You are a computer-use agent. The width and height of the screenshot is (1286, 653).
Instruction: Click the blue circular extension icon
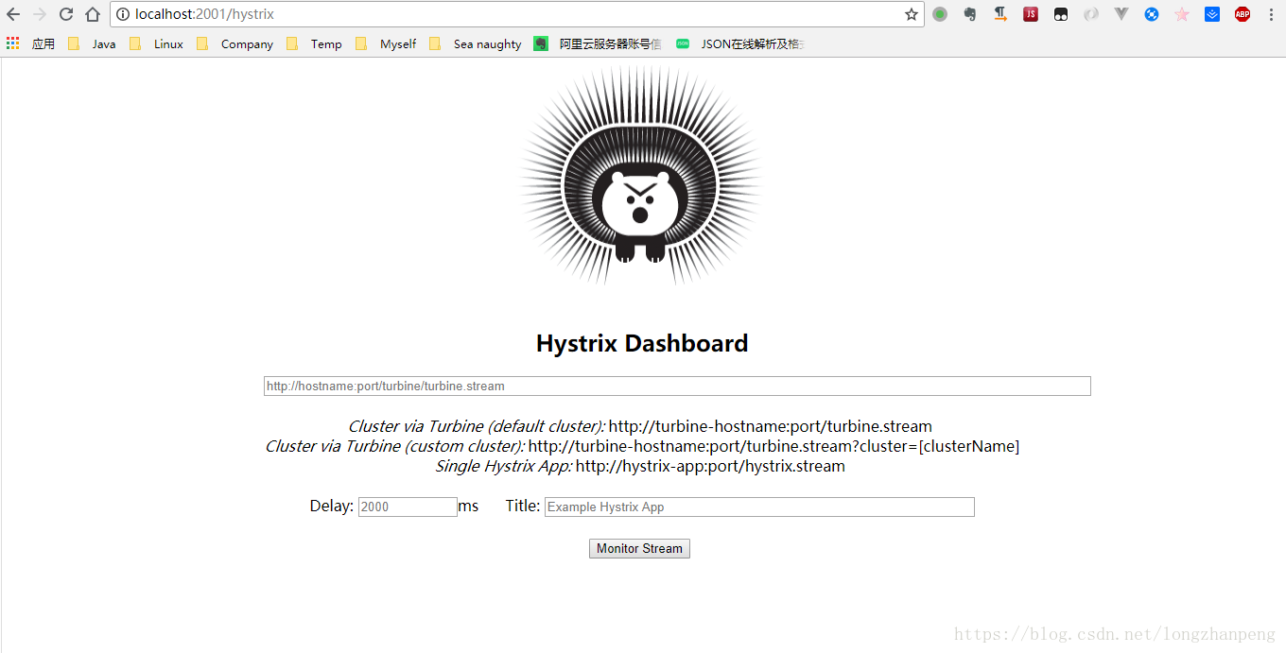[x=1152, y=14]
